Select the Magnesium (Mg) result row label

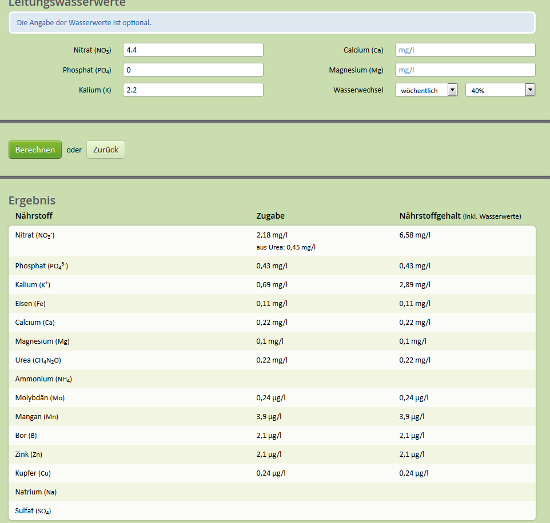click(42, 341)
